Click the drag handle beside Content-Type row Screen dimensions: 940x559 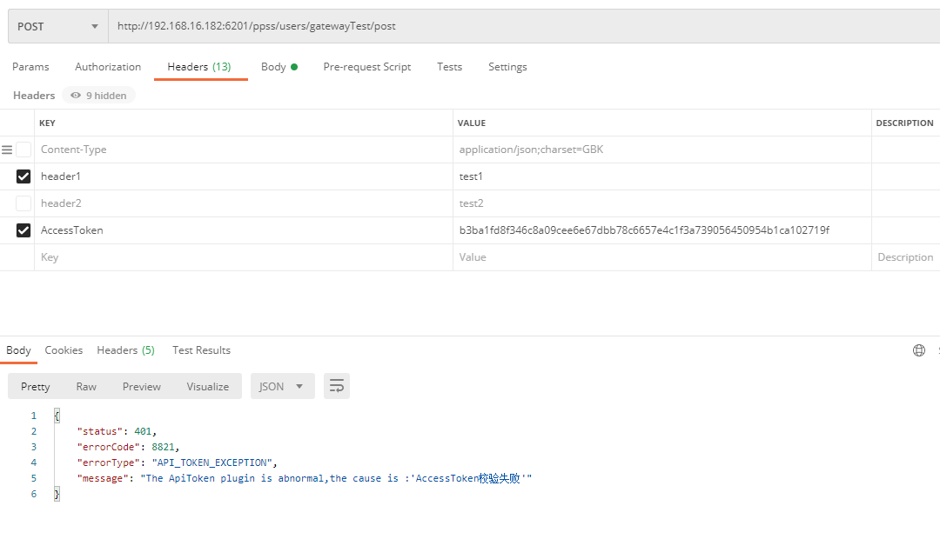tap(7, 150)
